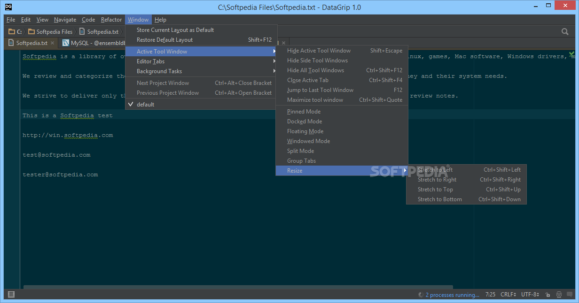
Task: Click the test@softpedia.com line in editor
Action: coord(56,155)
